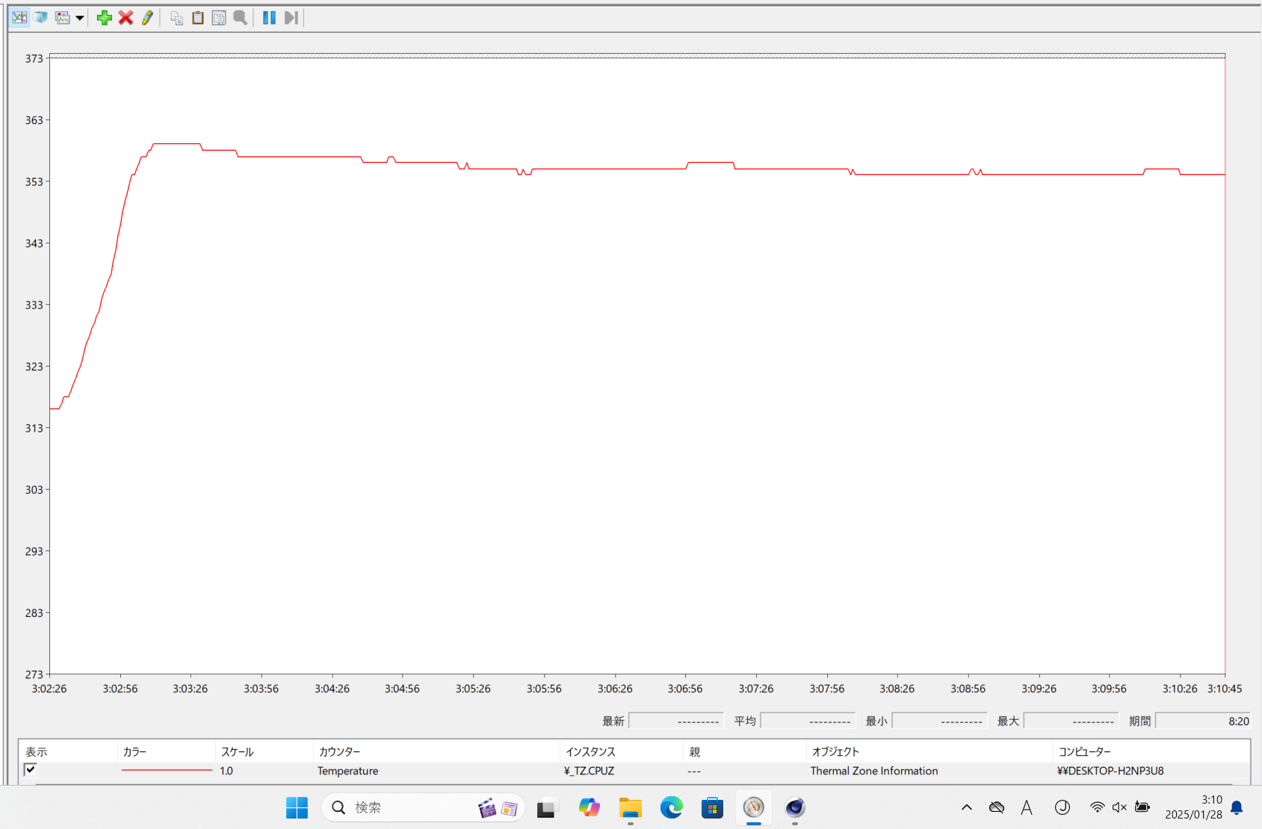The width and height of the screenshot is (1262, 829).
Task: Pause the display with Freeze button
Action: (269, 17)
